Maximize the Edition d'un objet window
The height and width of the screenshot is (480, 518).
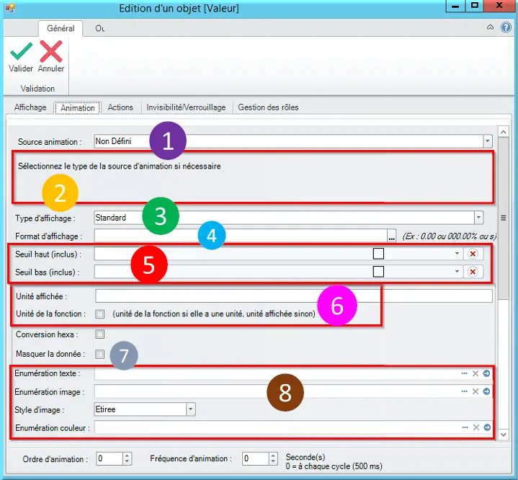(x=475, y=6)
